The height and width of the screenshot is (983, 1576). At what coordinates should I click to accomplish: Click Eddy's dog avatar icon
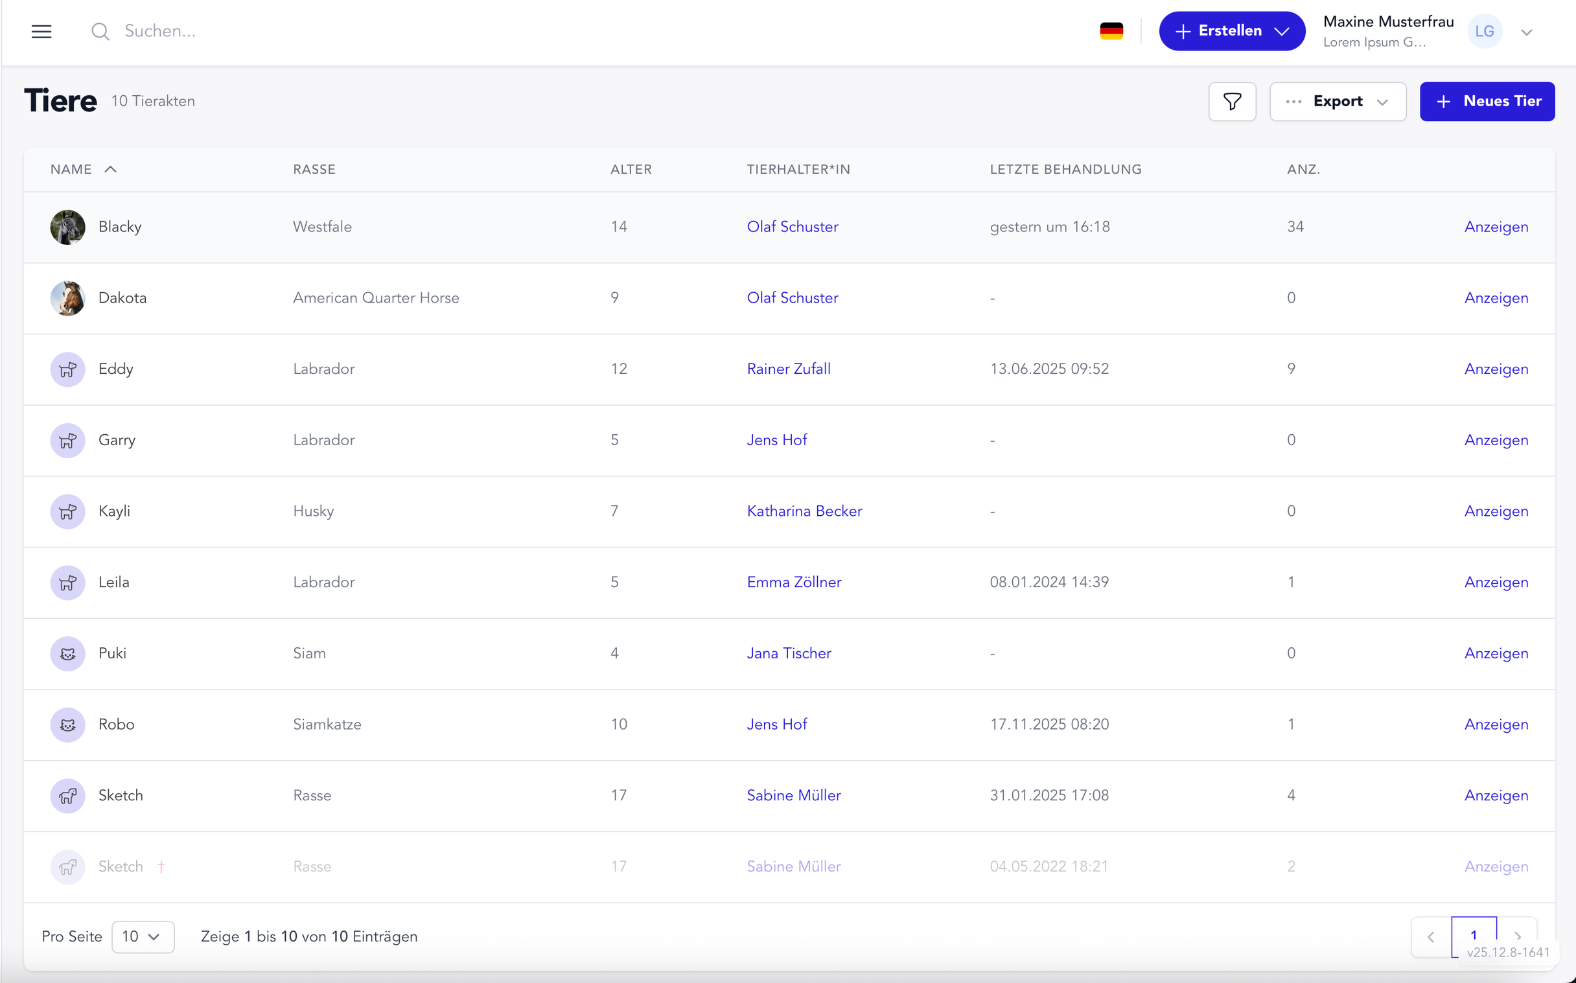tap(67, 369)
